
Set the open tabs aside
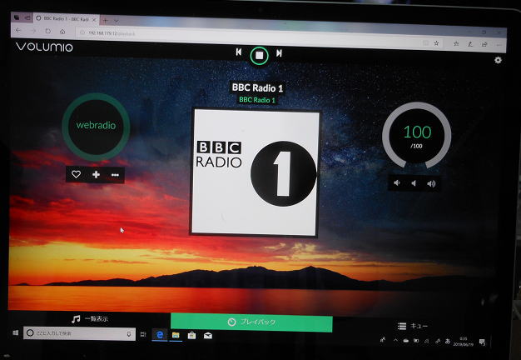(27, 17)
